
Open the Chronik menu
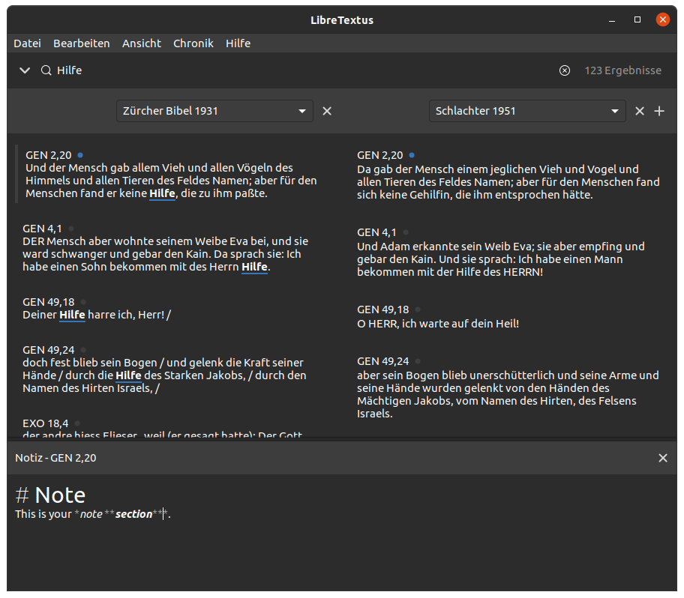[x=193, y=43]
